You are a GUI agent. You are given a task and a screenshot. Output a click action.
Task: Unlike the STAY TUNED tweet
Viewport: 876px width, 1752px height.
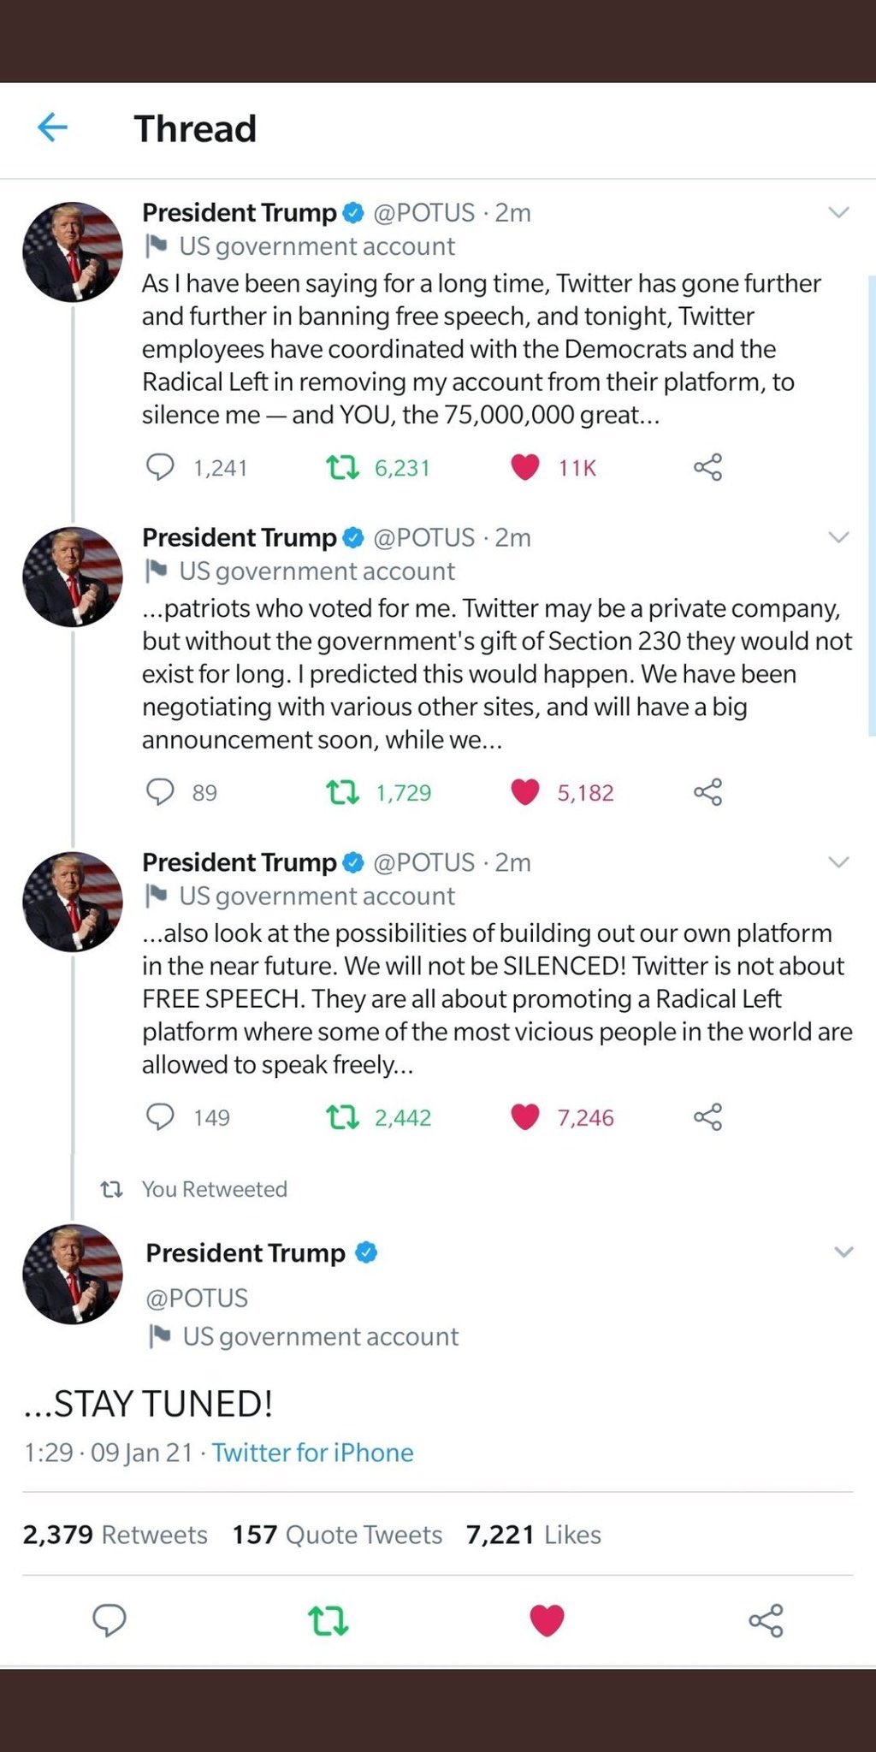pyautogui.click(x=546, y=1619)
